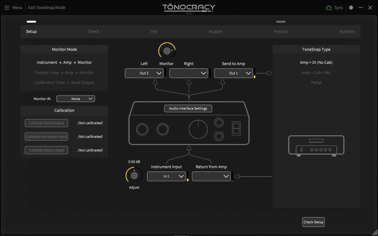Select Calibration Tone → Send Output mode

point(64,82)
